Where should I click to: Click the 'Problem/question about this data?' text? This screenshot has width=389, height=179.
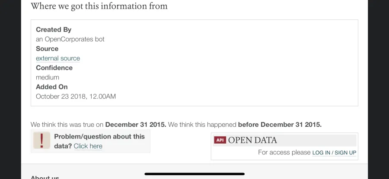coord(99,141)
